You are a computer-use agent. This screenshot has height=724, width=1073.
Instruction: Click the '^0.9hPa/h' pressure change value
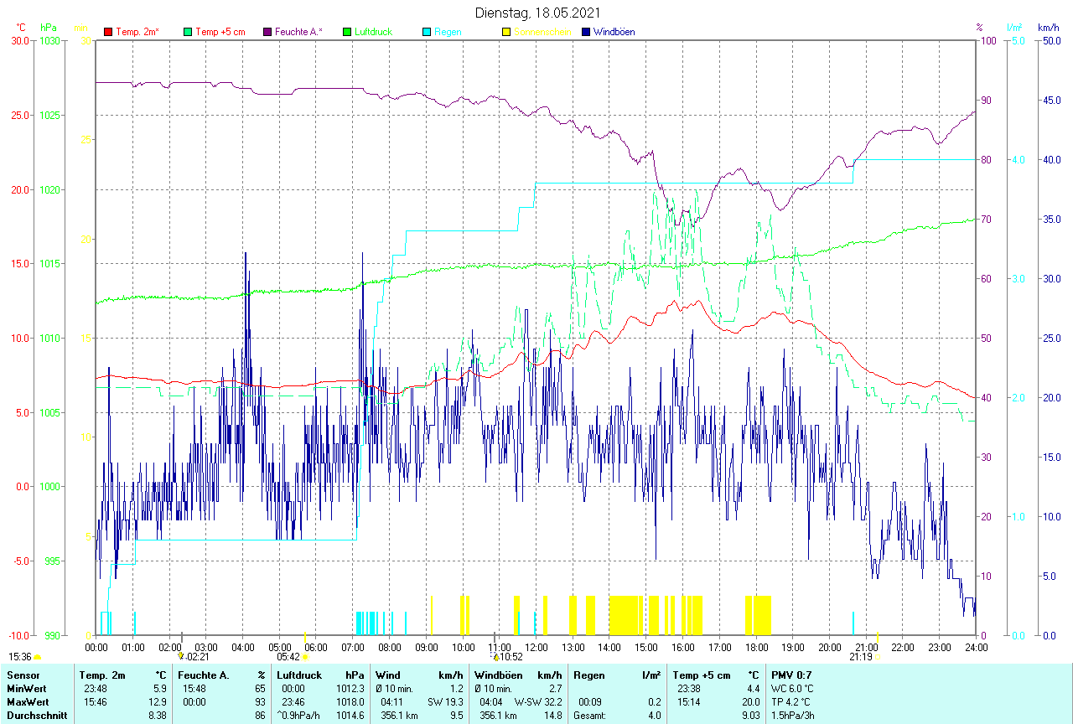point(300,716)
